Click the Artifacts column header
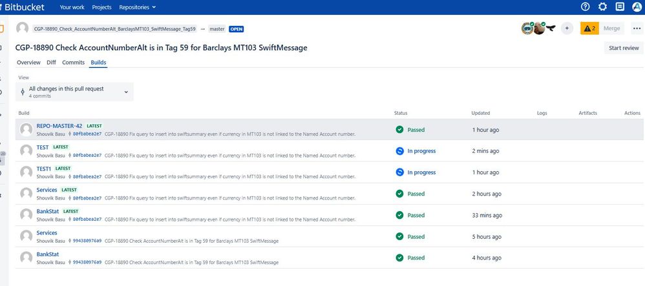The width and height of the screenshot is (645, 286). 588,113
